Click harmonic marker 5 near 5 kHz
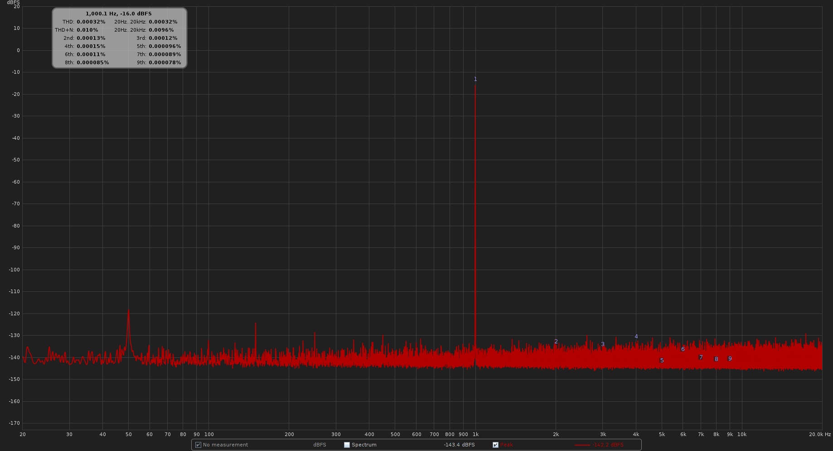833x451 pixels. (662, 361)
